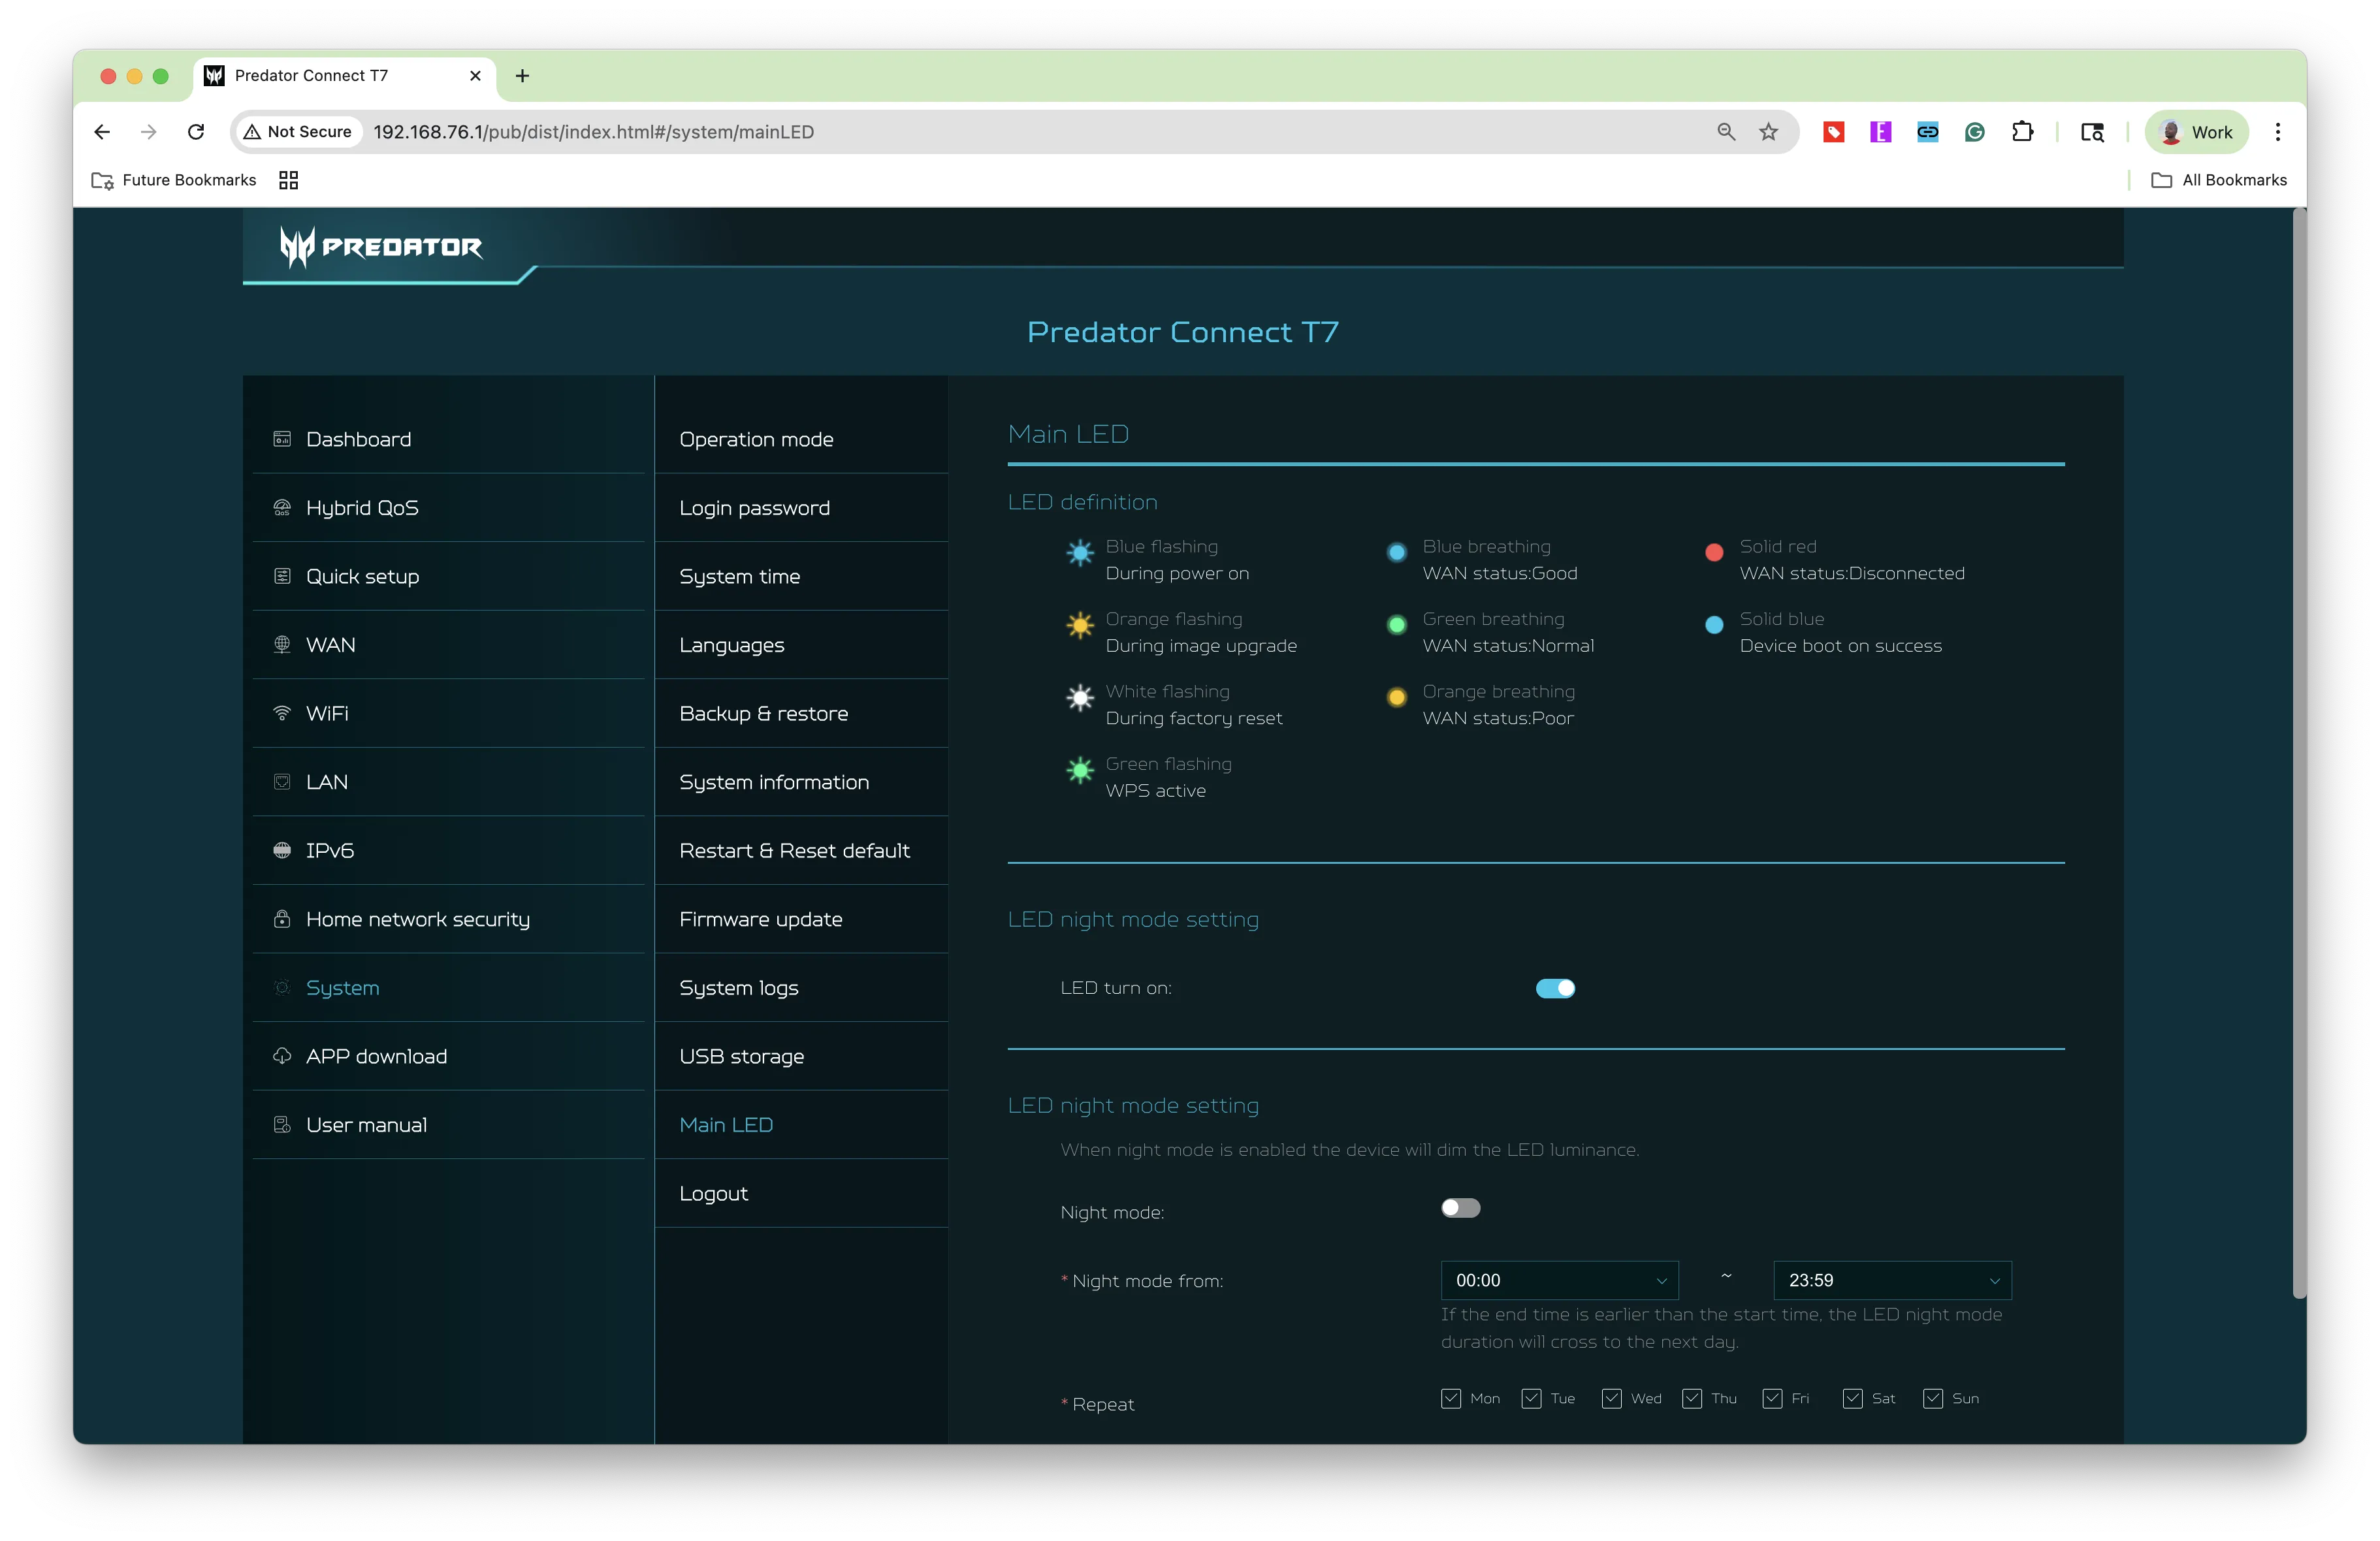Open the Languages submenu item
This screenshot has width=2380, height=1541.
tap(801, 645)
